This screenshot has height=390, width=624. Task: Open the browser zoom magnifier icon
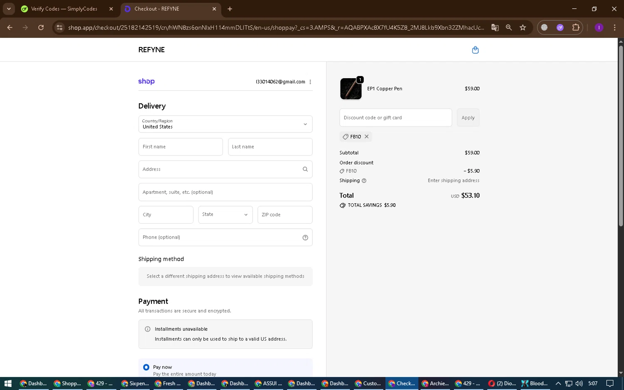pyautogui.click(x=509, y=27)
